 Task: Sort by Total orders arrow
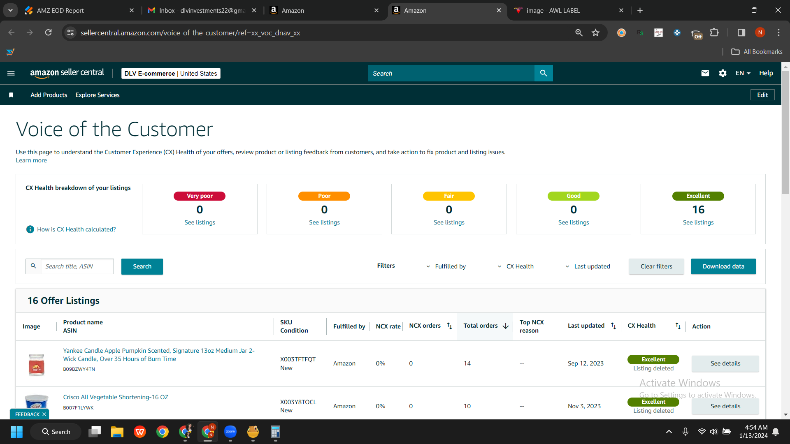pos(506,326)
